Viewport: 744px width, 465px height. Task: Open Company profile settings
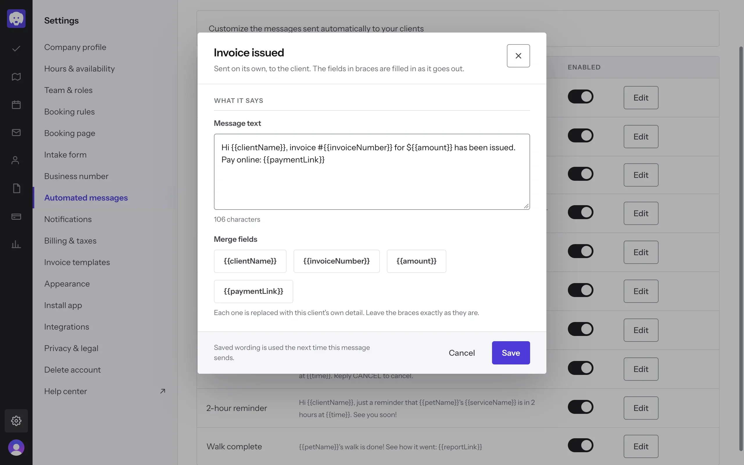tap(75, 47)
